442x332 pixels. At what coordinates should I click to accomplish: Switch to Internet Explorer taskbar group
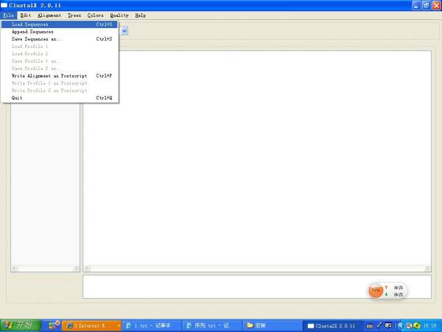click(92, 326)
